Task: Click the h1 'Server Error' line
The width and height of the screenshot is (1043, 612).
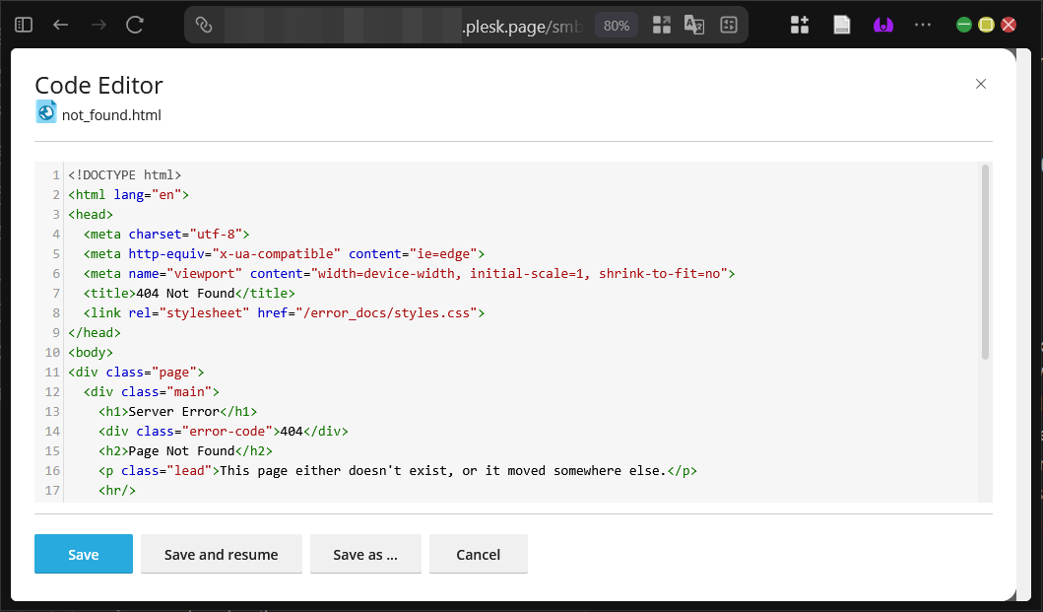Action: (177, 412)
